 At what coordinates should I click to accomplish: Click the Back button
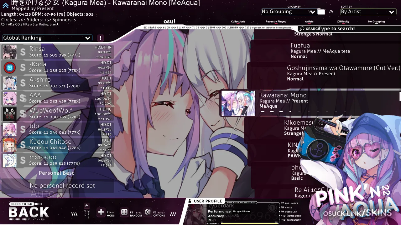(x=29, y=212)
